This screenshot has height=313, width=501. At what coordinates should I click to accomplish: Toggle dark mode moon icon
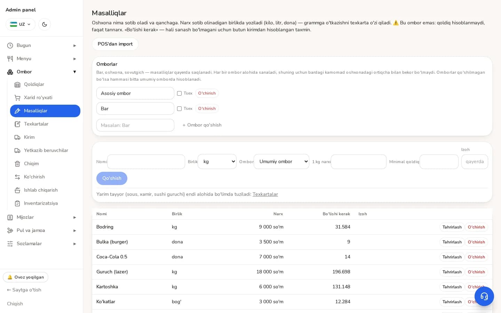pos(45,24)
